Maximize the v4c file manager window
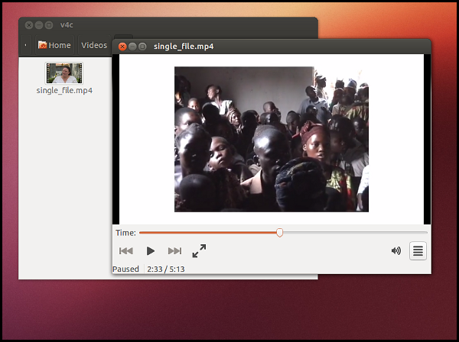The height and width of the screenshot is (342, 459). pyautogui.click(x=49, y=25)
